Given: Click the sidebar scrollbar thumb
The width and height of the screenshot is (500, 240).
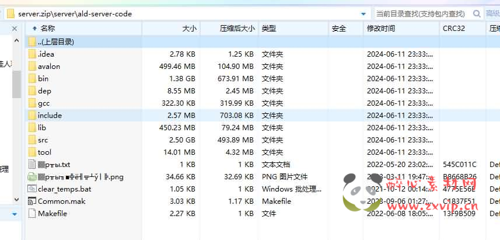Looking at the screenshot, I should 16,84.
